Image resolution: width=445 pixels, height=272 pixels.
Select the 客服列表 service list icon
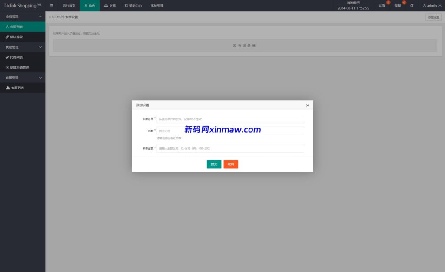[7, 88]
